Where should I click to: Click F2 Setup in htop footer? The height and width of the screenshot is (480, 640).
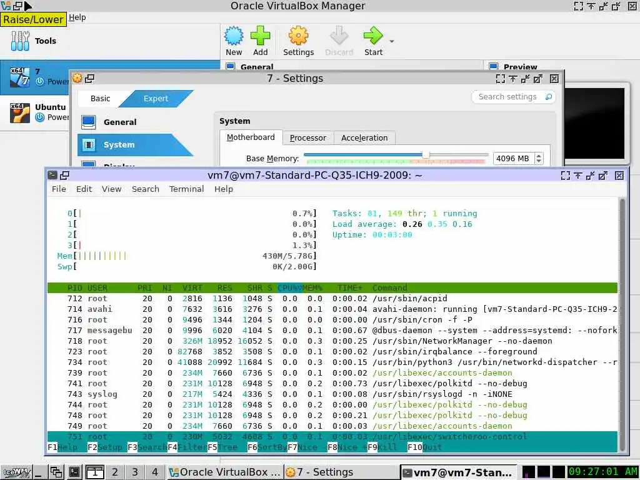[x=105, y=447]
